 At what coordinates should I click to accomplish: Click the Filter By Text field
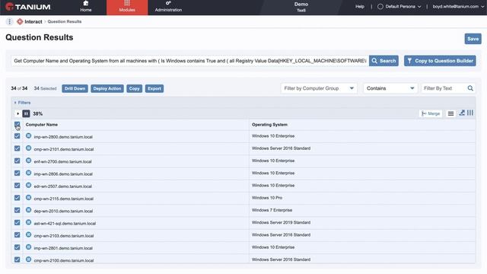tap(444, 88)
